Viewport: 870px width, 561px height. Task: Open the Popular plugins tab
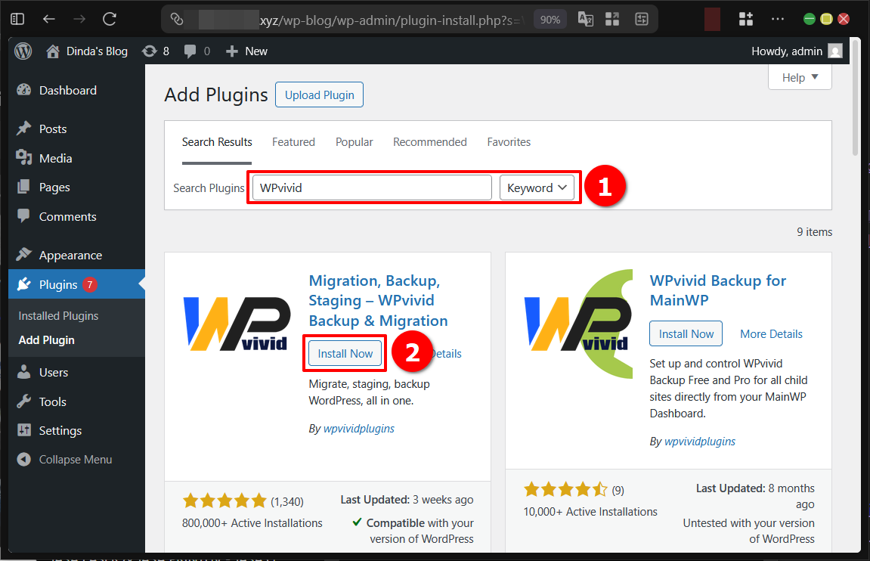[354, 141]
